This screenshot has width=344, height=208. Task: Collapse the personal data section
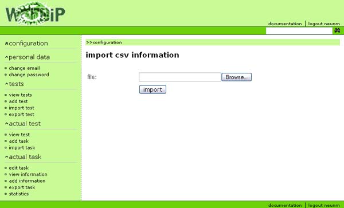tap(28, 57)
